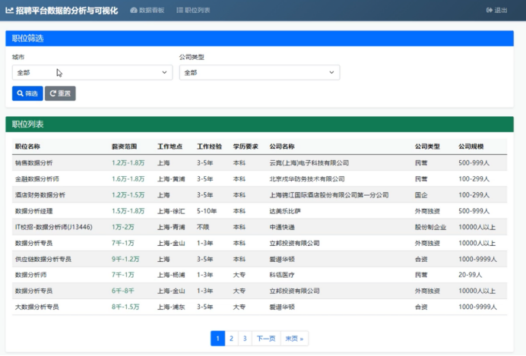Click company 达美乐比萨
Image resolution: width=526 pixels, height=356 pixels.
pyautogui.click(x=285, y=211)
